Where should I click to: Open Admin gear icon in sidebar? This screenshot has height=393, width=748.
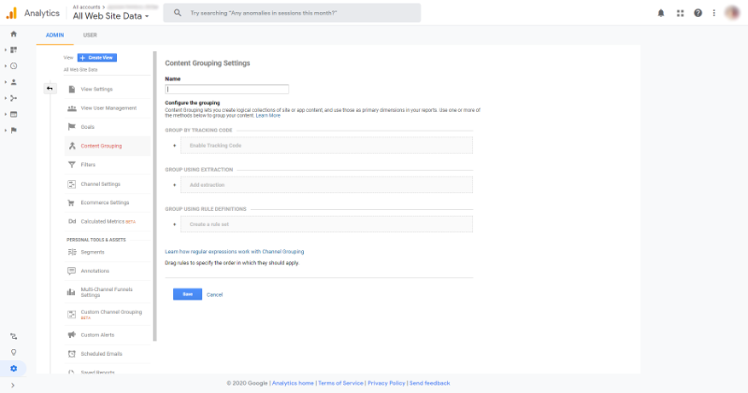13,368
